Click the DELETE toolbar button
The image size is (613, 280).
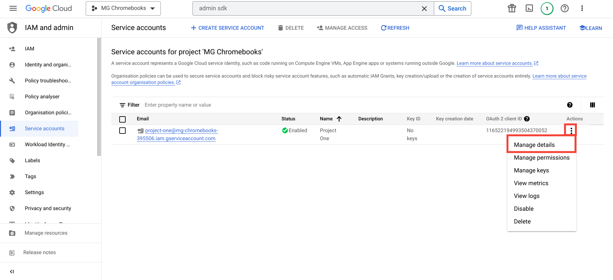click(291, 28)
